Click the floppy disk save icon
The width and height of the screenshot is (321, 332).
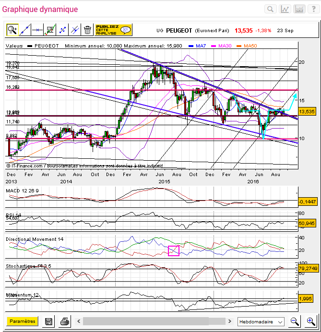click(x=48, y=321)
